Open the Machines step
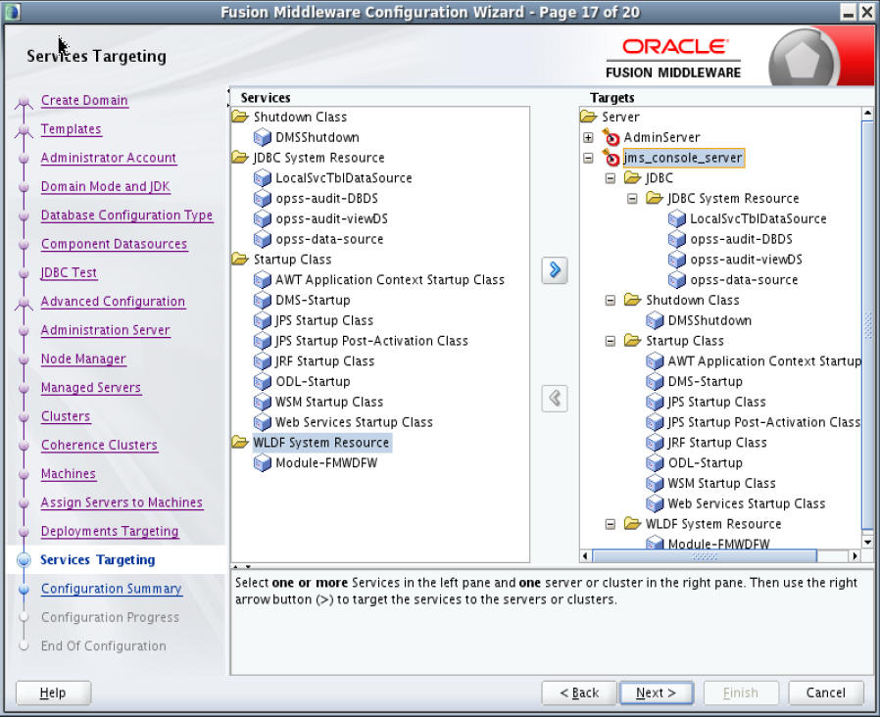Screen dimensions: 880x717 pyautogui.click(x=68, y=473)
